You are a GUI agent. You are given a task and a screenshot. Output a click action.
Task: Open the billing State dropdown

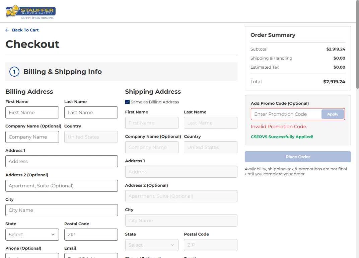[32, 235]
